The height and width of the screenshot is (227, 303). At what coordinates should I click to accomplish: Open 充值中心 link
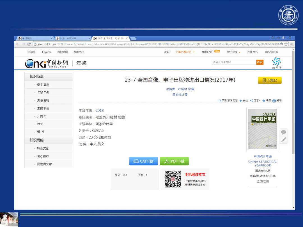click(252, 52)
